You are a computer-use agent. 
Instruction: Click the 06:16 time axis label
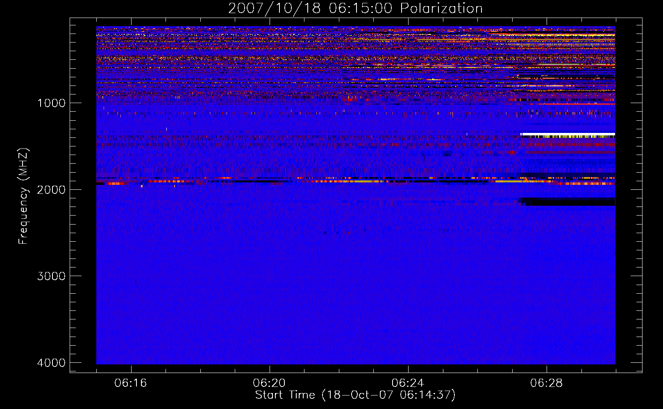[x=131, y=383]
